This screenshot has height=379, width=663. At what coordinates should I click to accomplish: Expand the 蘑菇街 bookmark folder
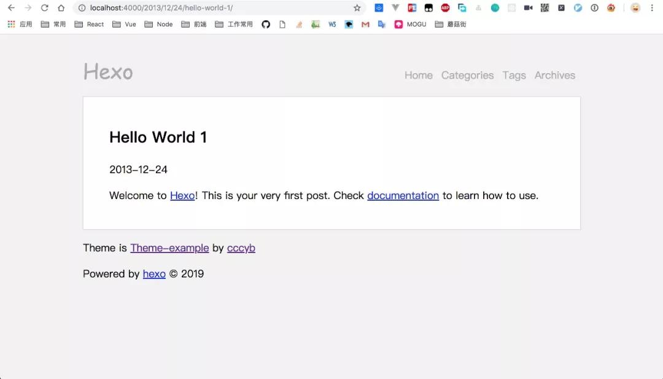tap(451, 24)
